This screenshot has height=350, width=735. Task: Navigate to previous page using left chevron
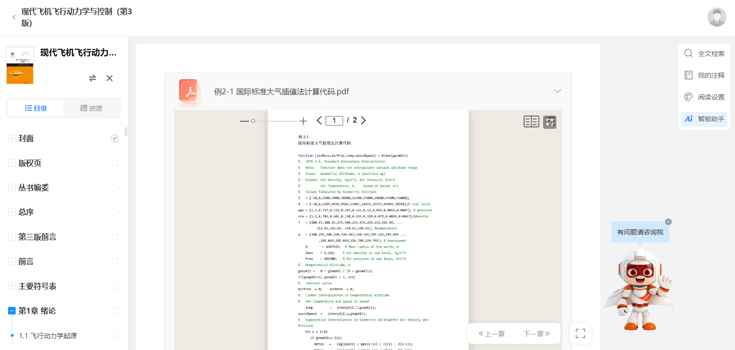(319, 120)
